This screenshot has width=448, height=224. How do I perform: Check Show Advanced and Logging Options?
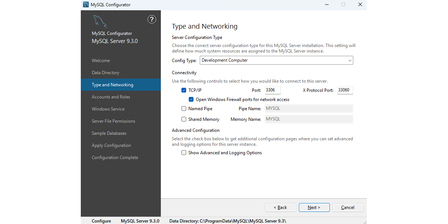pyautogui.click(x=184, y=153)
